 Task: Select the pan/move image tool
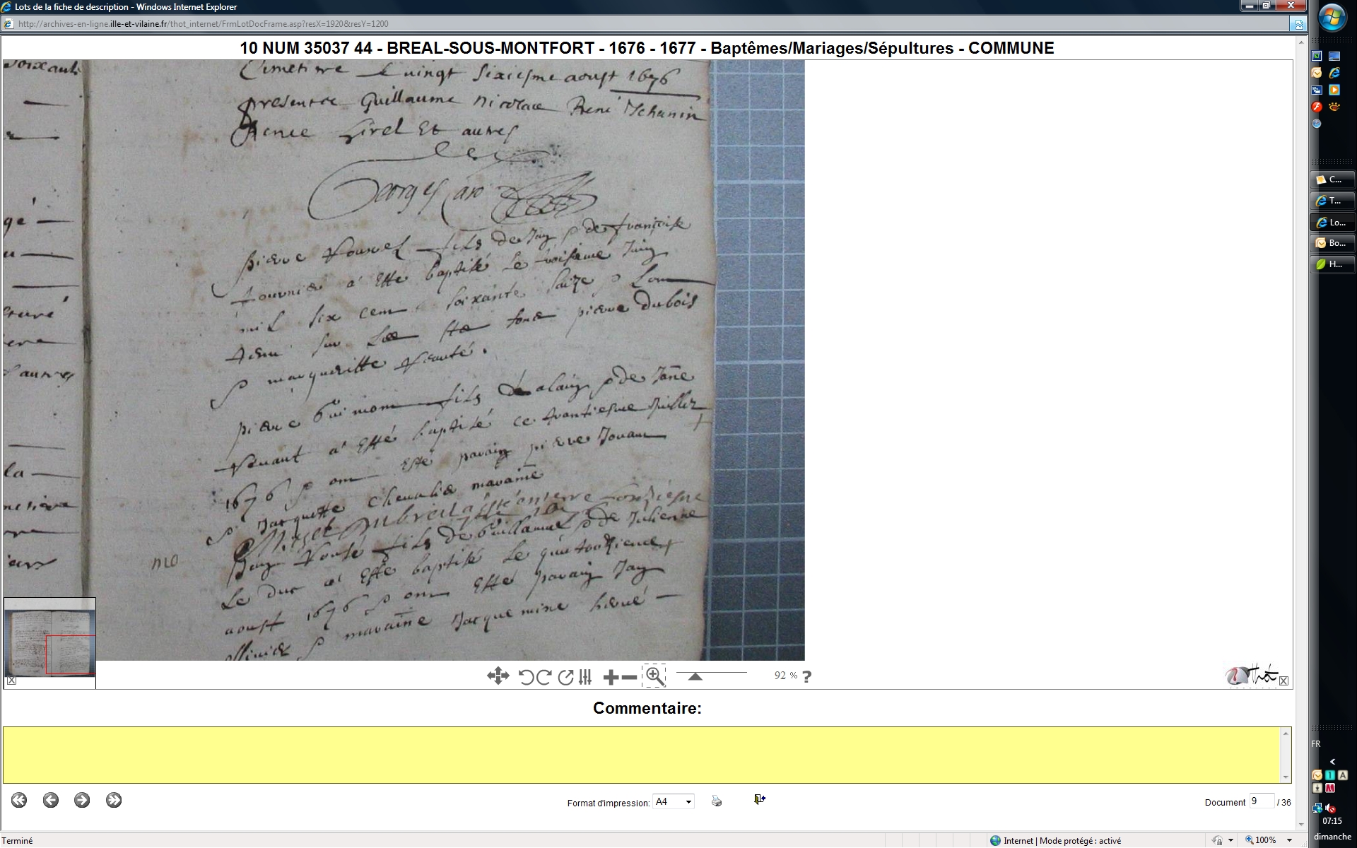click(498, 676)
